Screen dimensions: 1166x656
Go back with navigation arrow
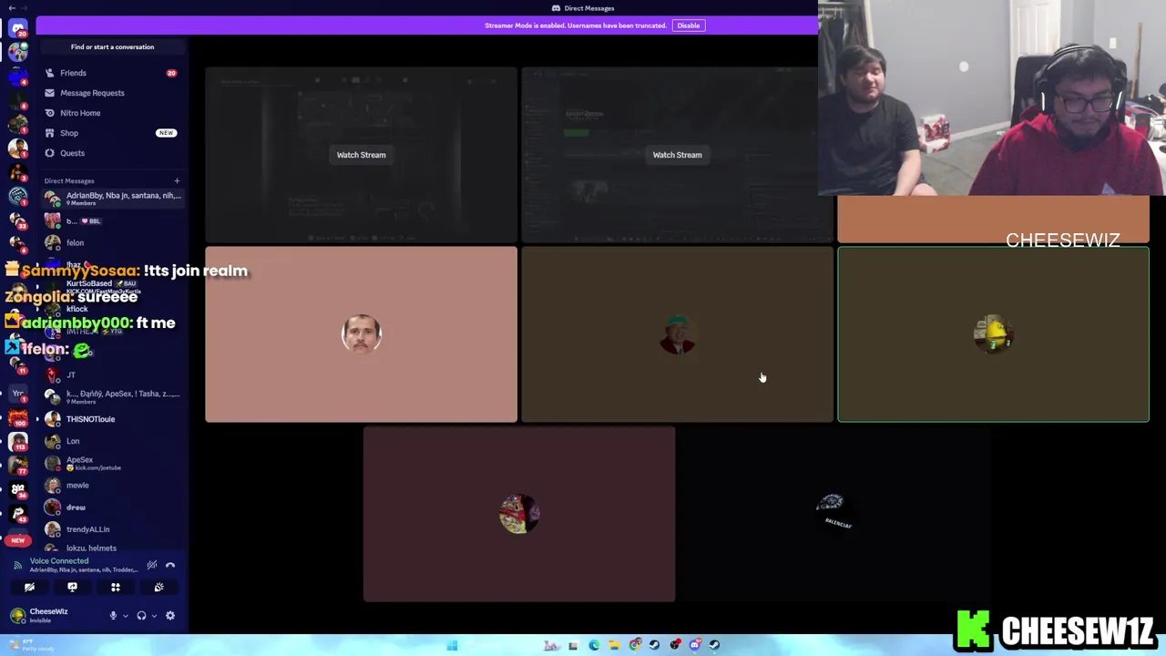click(12, 7)
